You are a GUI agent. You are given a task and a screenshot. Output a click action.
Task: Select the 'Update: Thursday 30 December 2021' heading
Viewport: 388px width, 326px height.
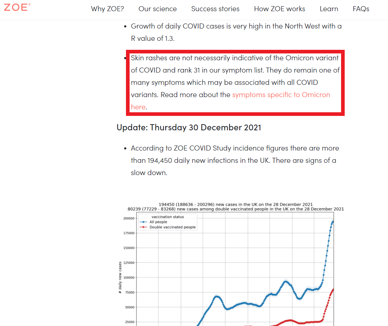tap(189, 127)
